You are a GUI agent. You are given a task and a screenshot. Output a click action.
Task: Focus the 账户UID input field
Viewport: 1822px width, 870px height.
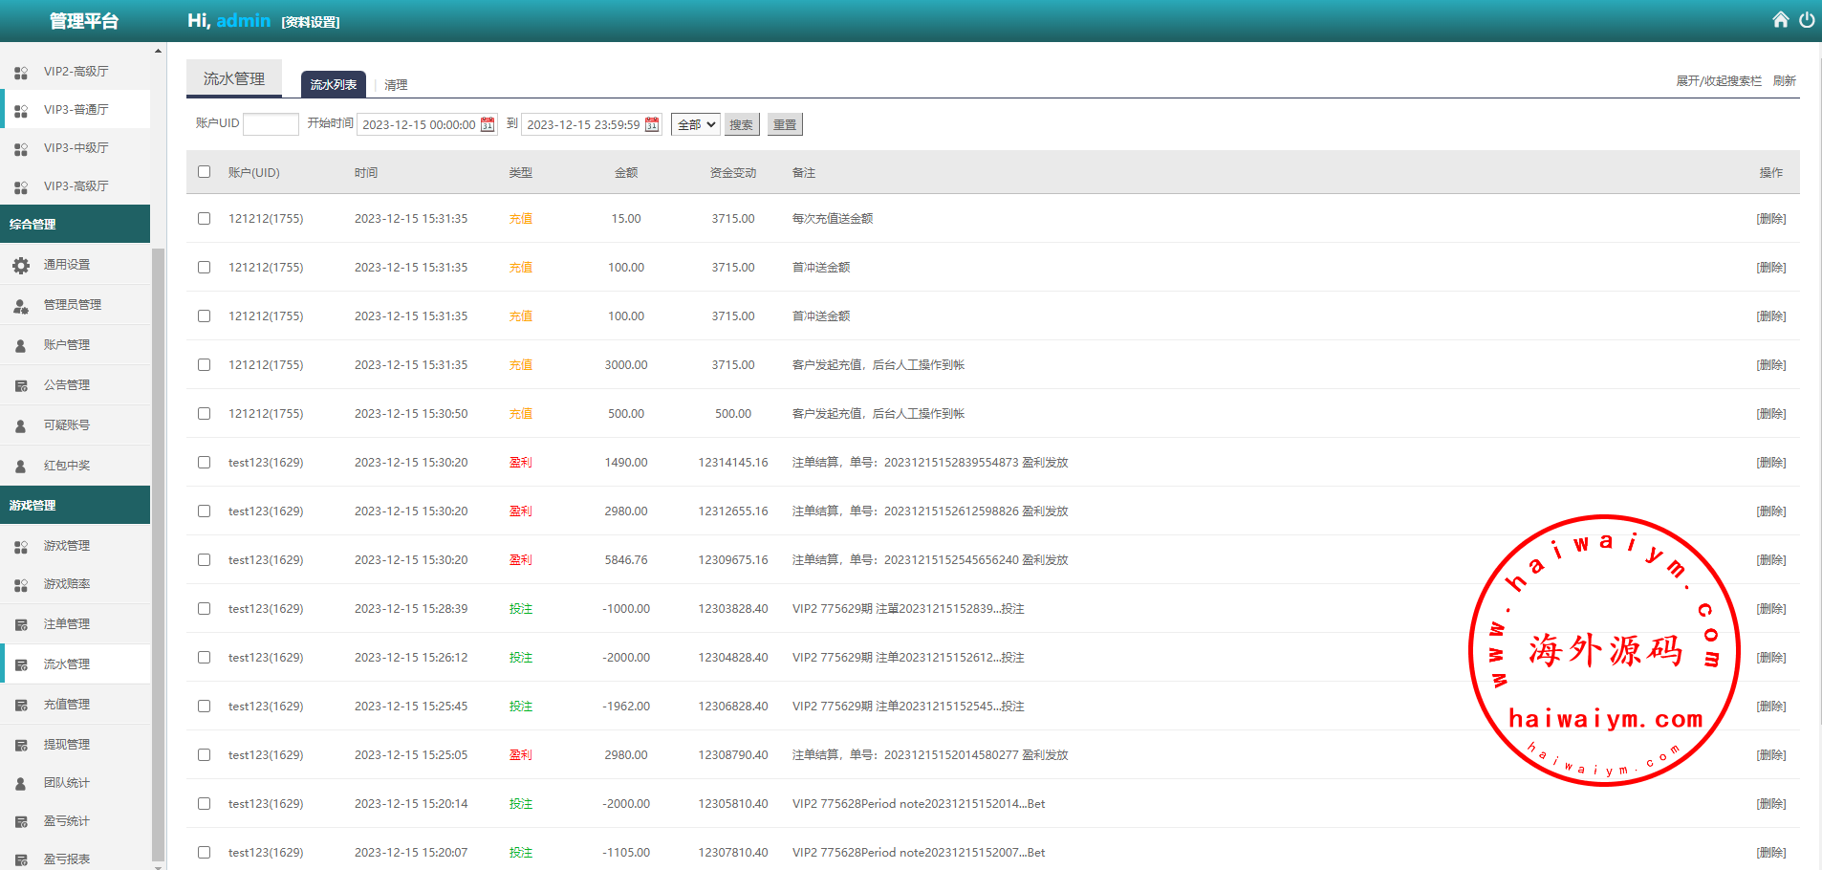click(271, 124)
